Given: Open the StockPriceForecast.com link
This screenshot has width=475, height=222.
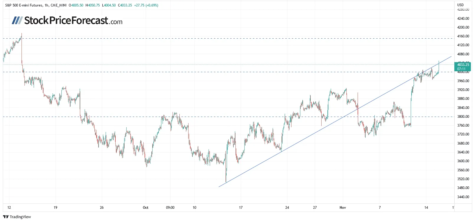Looking at the screenshot, I should (73, 21).
